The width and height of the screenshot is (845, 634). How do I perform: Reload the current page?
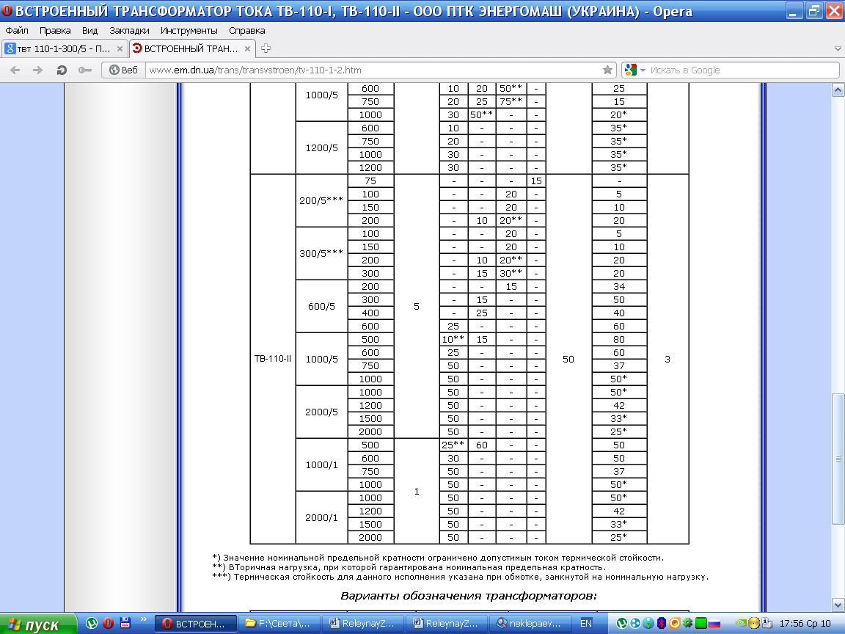point(62,70)
